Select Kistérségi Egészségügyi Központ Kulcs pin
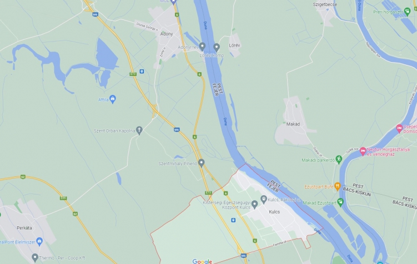The height and width of the screenshot is (264, 417). 254,204
